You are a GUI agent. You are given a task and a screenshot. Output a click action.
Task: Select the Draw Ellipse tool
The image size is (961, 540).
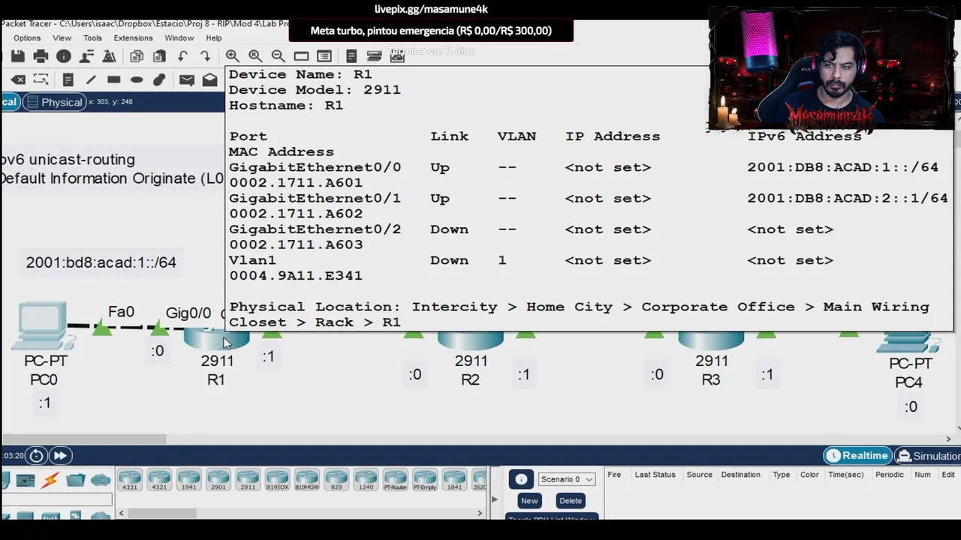[137, 79]
